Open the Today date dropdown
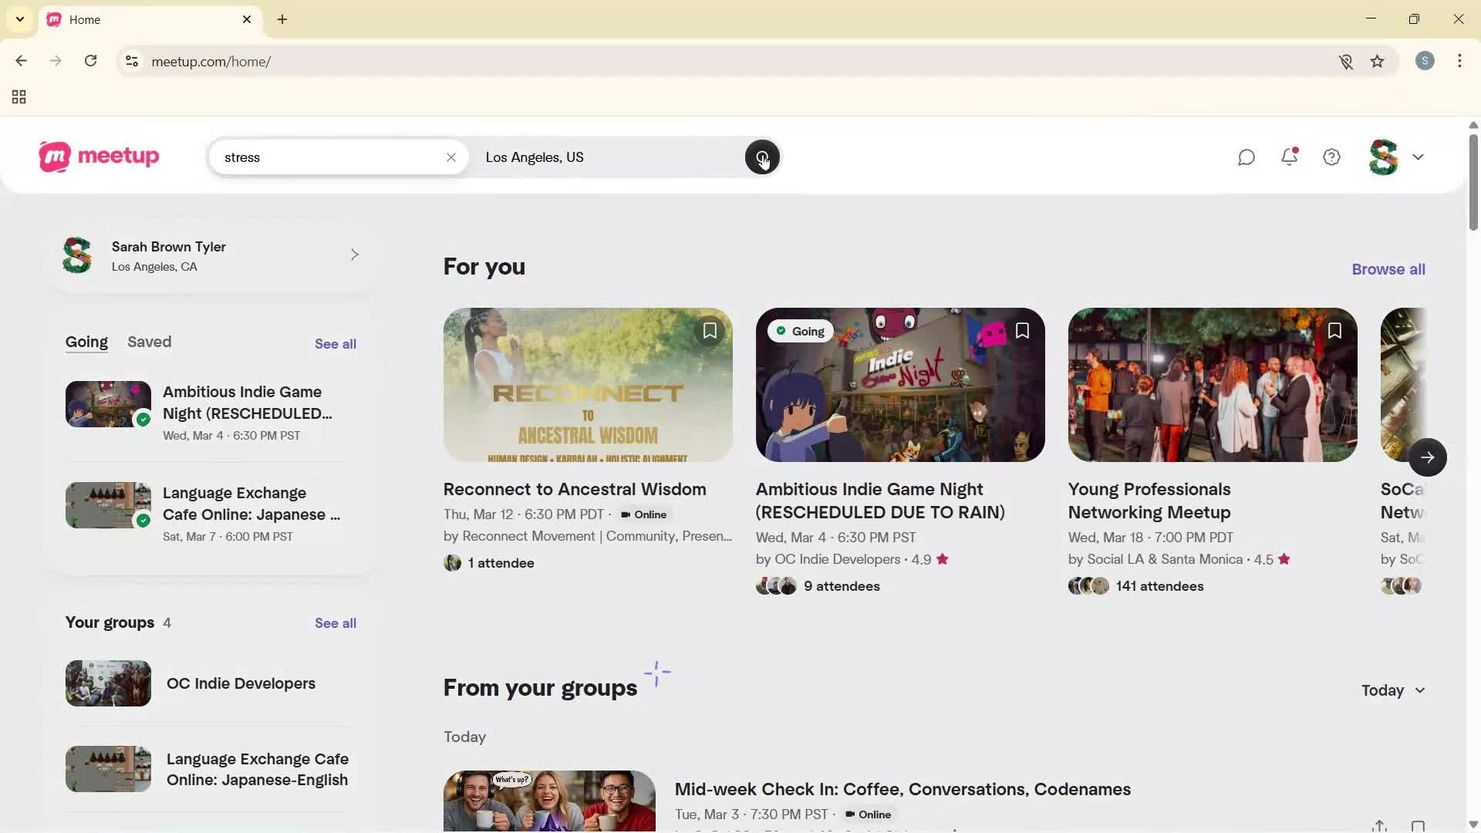The image size is (1481, 833). (x=1393, y=690)
